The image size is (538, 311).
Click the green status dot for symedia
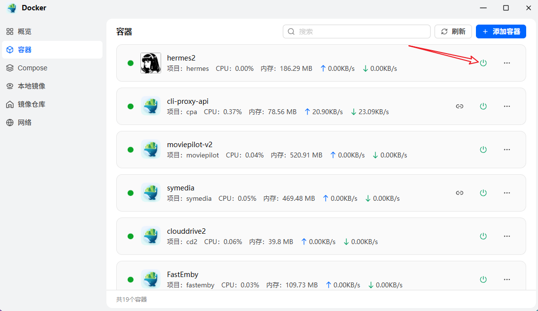(131, 193)
